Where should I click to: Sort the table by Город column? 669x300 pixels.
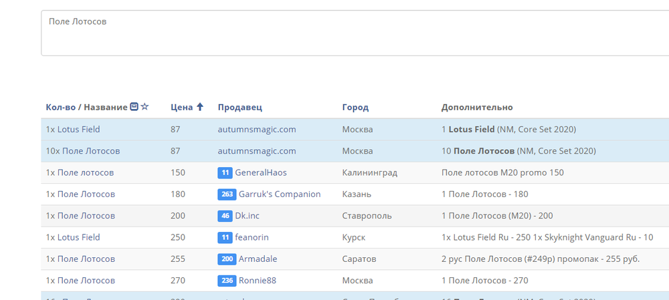(x=355, y=108)
